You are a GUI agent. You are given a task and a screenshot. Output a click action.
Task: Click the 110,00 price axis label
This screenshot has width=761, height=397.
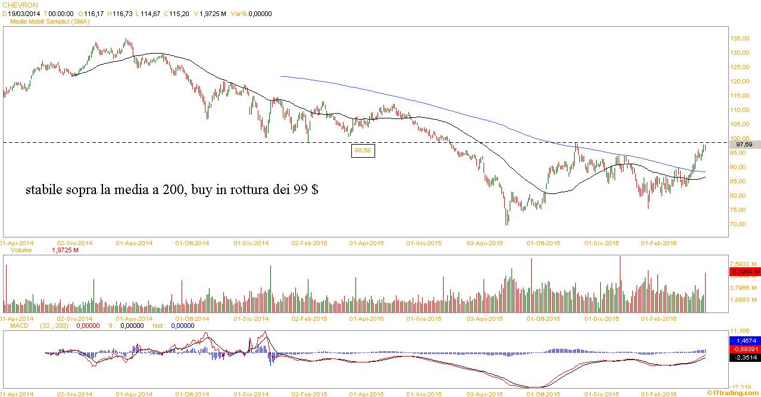tap(740, 110)
